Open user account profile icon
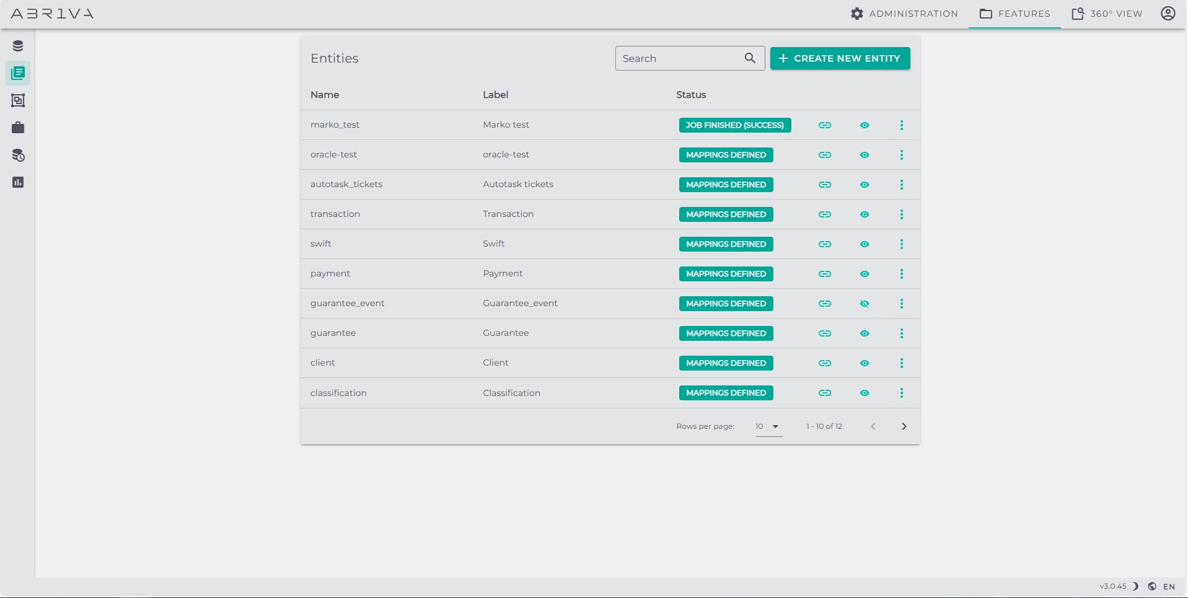 coord(1168,14)
